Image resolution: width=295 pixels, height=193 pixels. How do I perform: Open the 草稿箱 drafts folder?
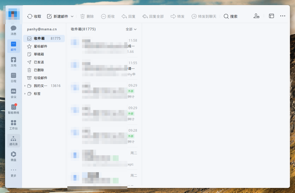pos(44,54)
